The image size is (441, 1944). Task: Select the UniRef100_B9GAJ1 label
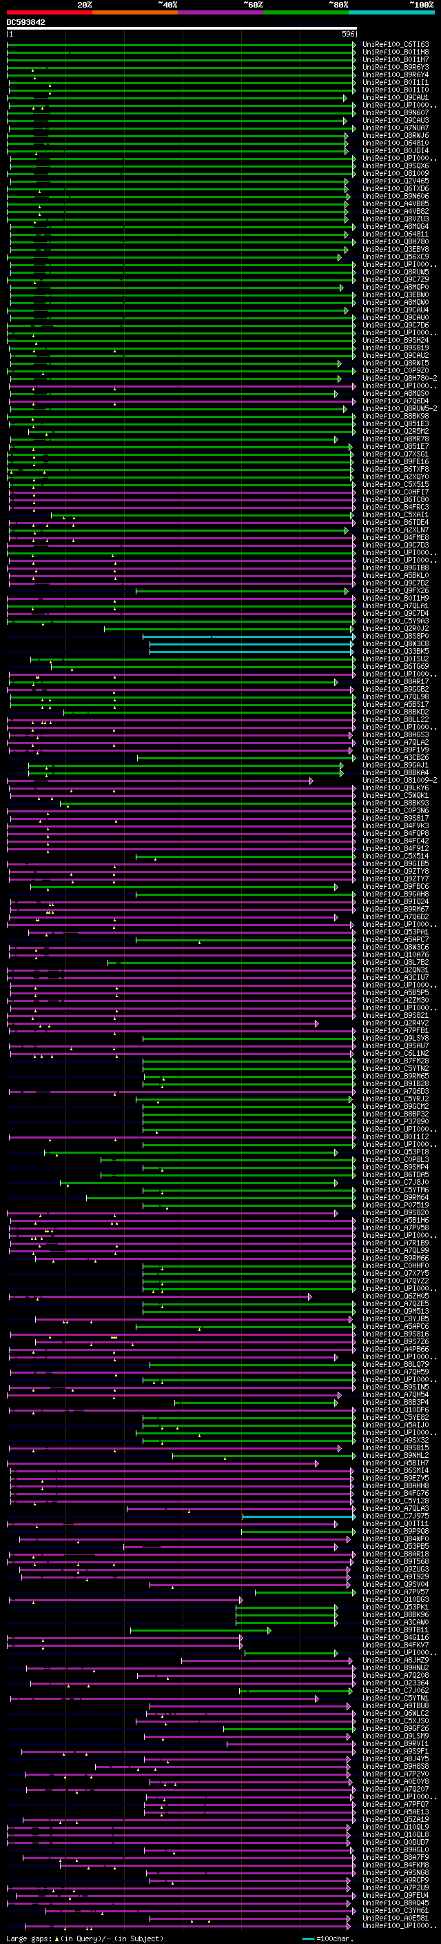click(396, 765)
